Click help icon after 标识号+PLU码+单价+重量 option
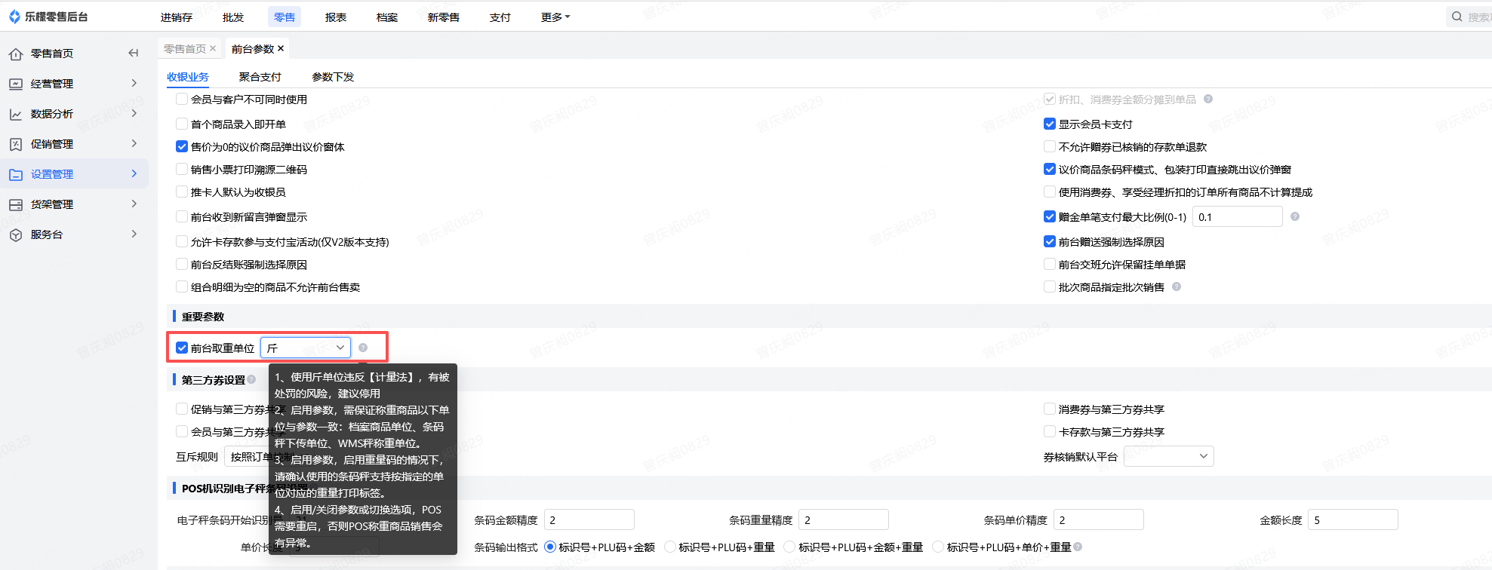This screenshot has height=570, width=1492. 1078,547
